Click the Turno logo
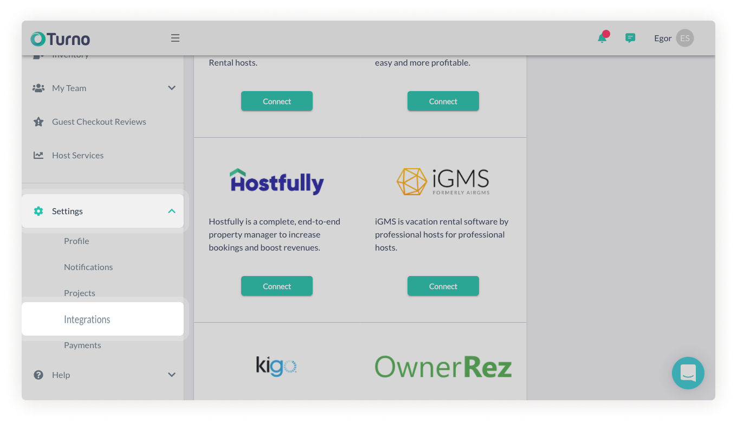The width and height of the screenshot is (737, 423). (60, 39)
